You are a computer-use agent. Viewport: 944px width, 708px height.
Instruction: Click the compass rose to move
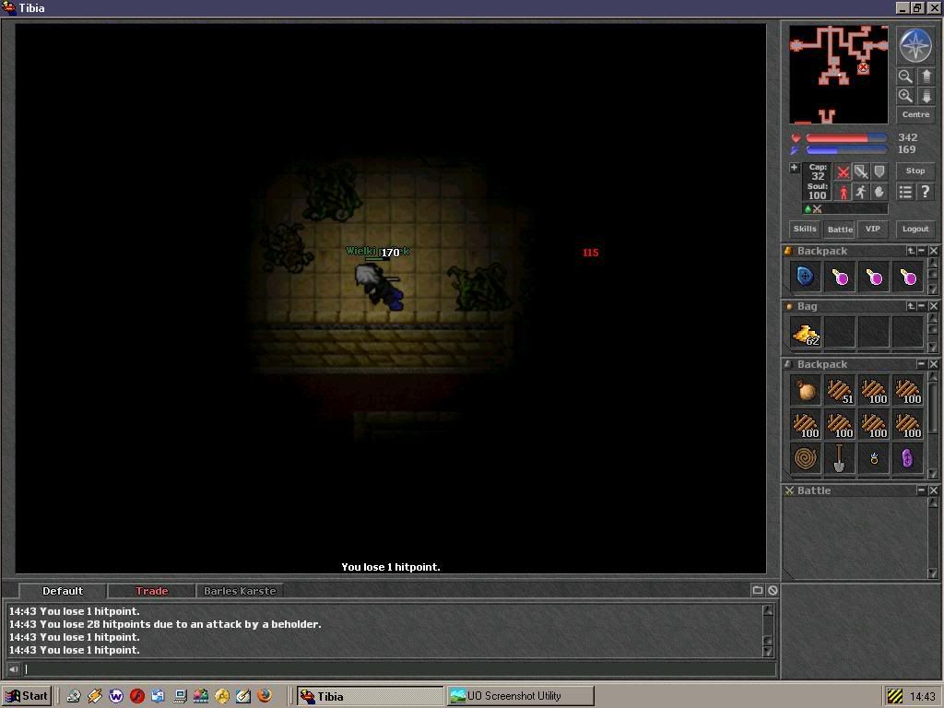click(x=915, y=46)
